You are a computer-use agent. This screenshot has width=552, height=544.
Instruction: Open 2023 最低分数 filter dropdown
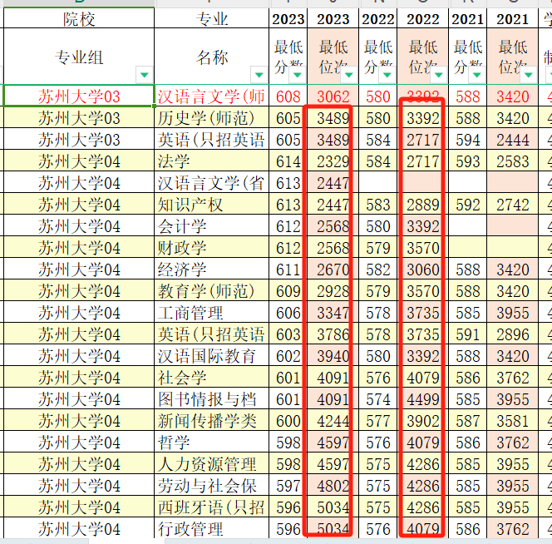click(297, 74)
